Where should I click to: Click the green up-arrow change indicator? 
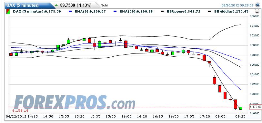click(56, 5)
